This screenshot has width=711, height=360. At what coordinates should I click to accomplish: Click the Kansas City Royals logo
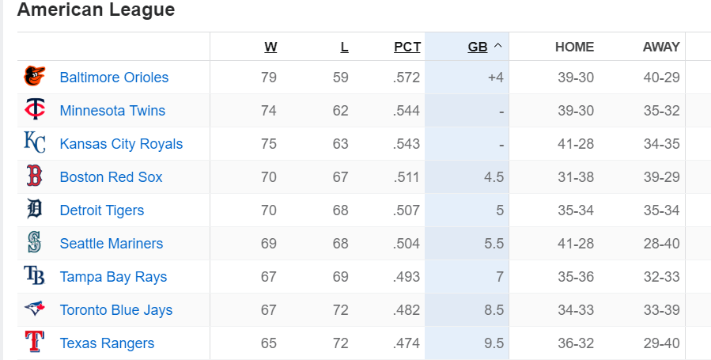[x=35, y=143]
